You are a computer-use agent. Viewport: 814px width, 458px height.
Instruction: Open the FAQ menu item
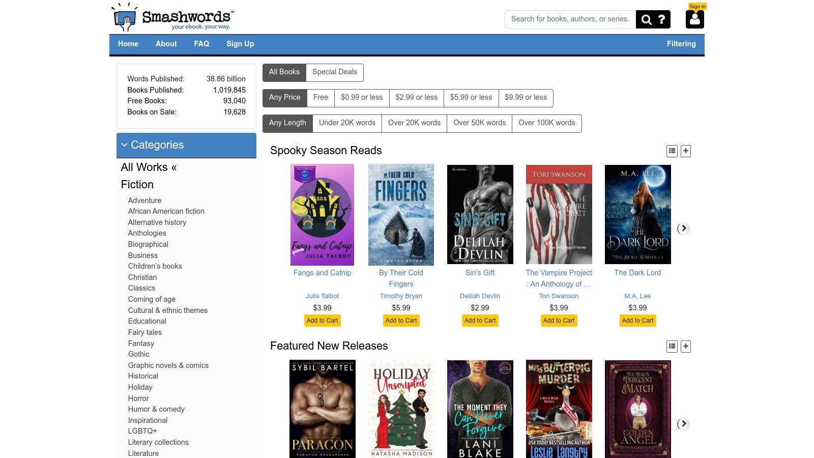pyautogui.click(x=201, y=44)
